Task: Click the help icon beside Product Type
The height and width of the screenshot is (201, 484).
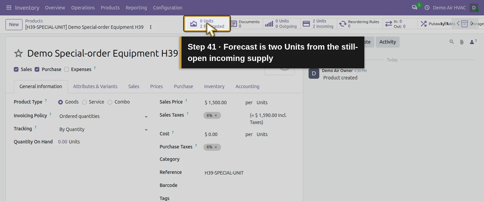Action: pyautogui.click(x=46, y=100)
